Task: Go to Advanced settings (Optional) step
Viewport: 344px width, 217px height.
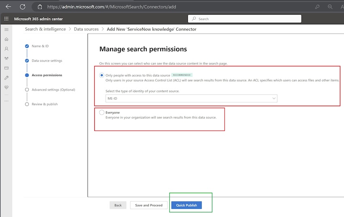Action: pyautogui.click(x=53, y=89)
